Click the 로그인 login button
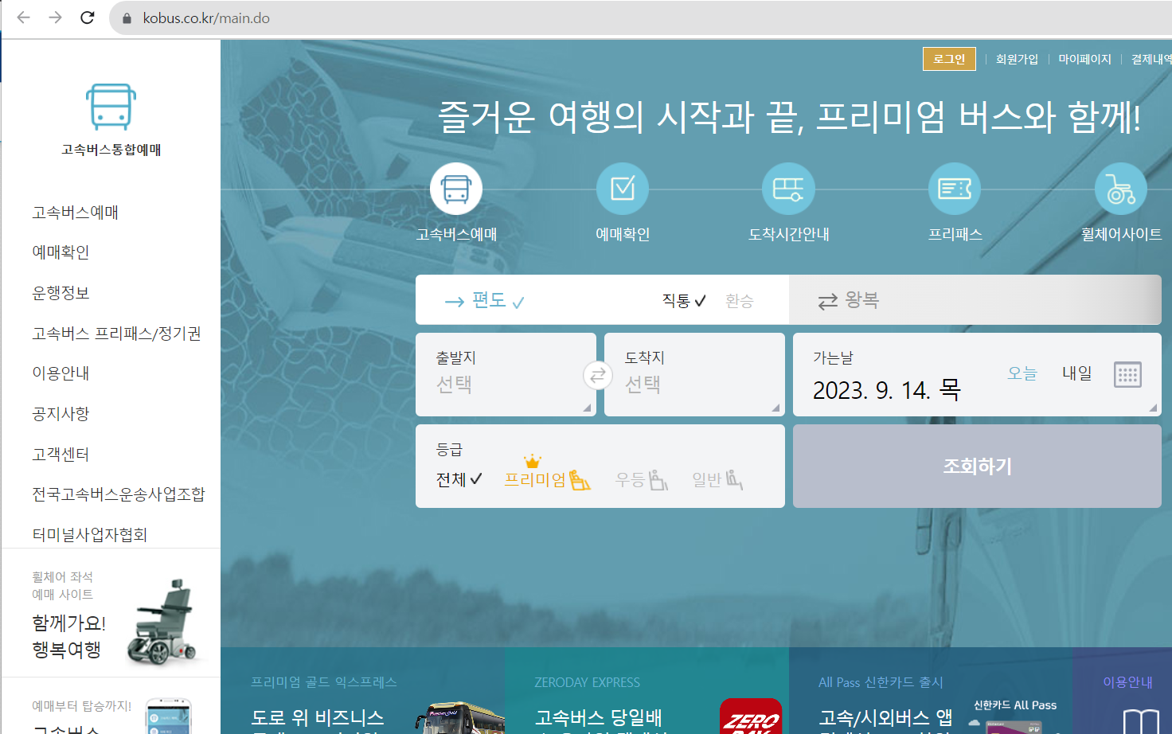Image resolution: width=1172 pixels, height=734 pixels. (948, 58)
